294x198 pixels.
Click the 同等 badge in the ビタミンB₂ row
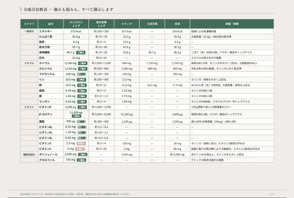82,133
